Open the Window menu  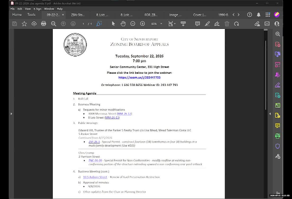point(49,9)
